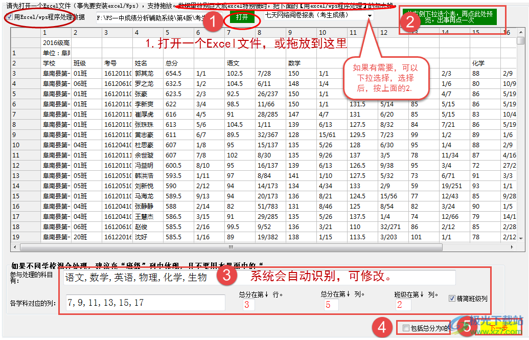The image size is (529, 340).
Task: Click the total score cell 654.5
Action: [x=179, y=73]
